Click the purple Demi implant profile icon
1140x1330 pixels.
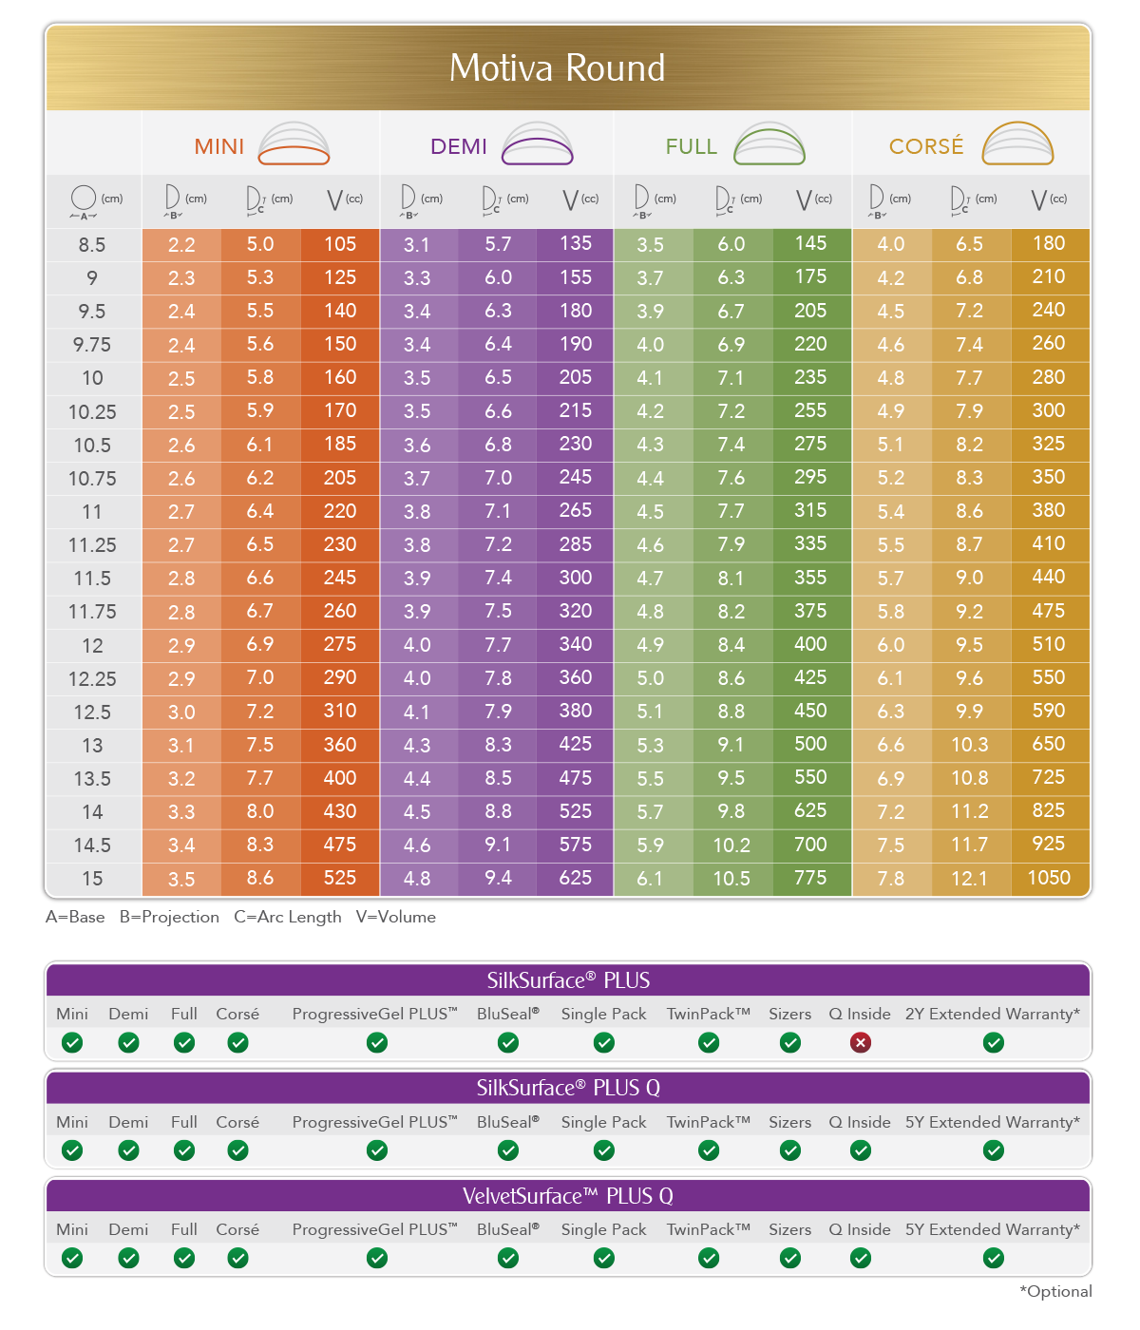pyautogui.click(x=538, y=144)
